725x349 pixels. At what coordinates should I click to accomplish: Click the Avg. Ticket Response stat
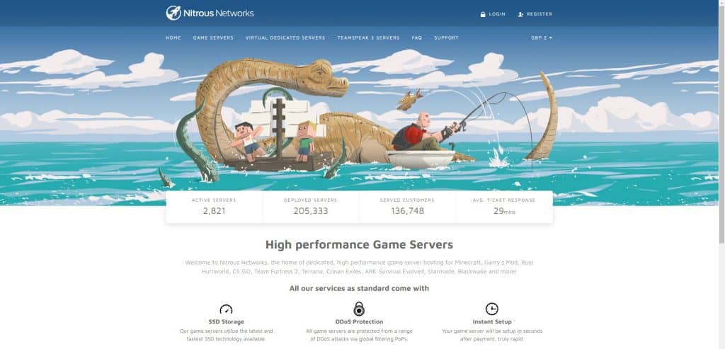pos(504,207)
